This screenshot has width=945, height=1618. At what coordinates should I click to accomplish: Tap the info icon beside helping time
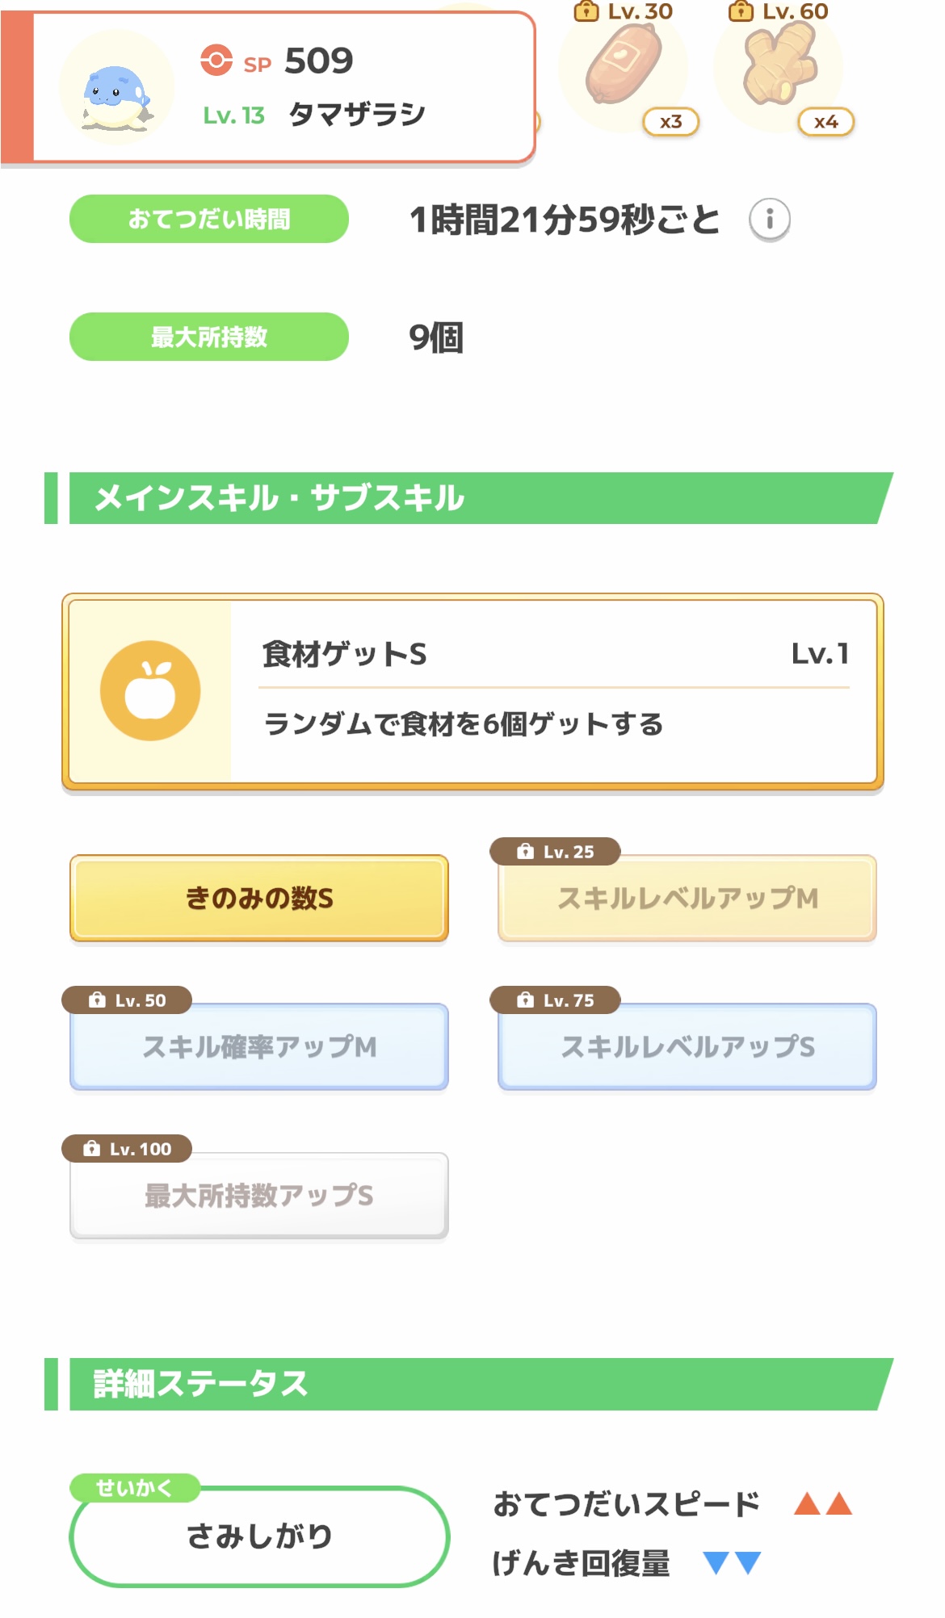[x=769, y=219]
